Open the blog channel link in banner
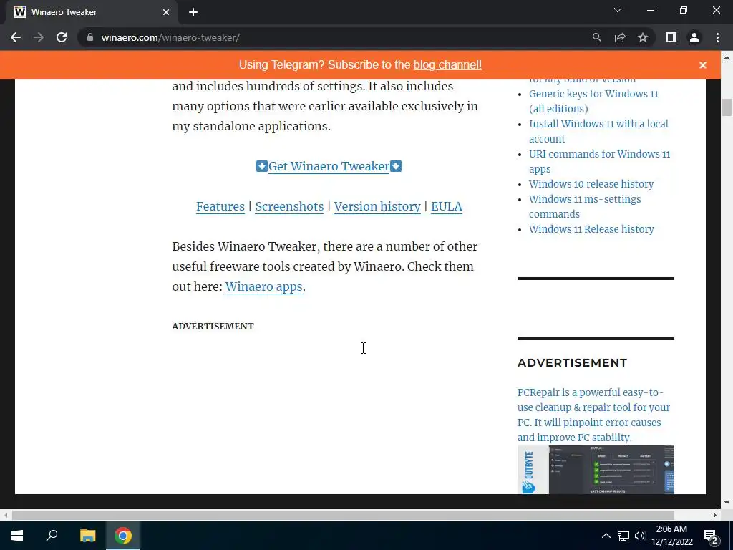This screenshot has height=550, width=733. 447,64
